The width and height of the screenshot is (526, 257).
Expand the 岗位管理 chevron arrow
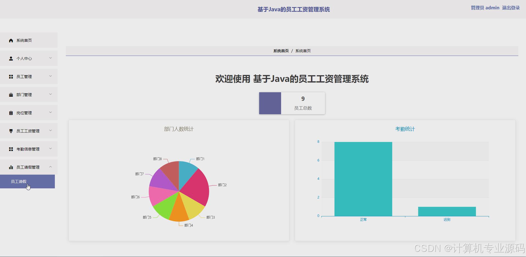tap(50, 112)
